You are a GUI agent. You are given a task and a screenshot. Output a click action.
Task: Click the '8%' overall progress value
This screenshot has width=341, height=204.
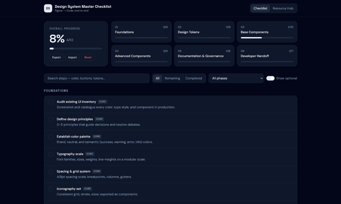[57, 39]
